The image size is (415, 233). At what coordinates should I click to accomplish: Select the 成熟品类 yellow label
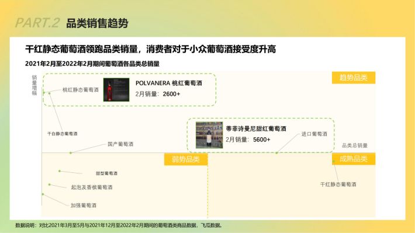(x=354, y=159)
